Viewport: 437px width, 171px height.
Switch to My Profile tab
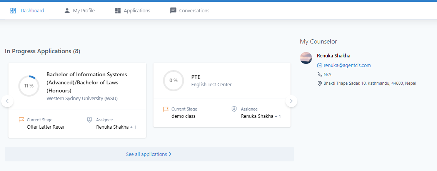point(79,11)
